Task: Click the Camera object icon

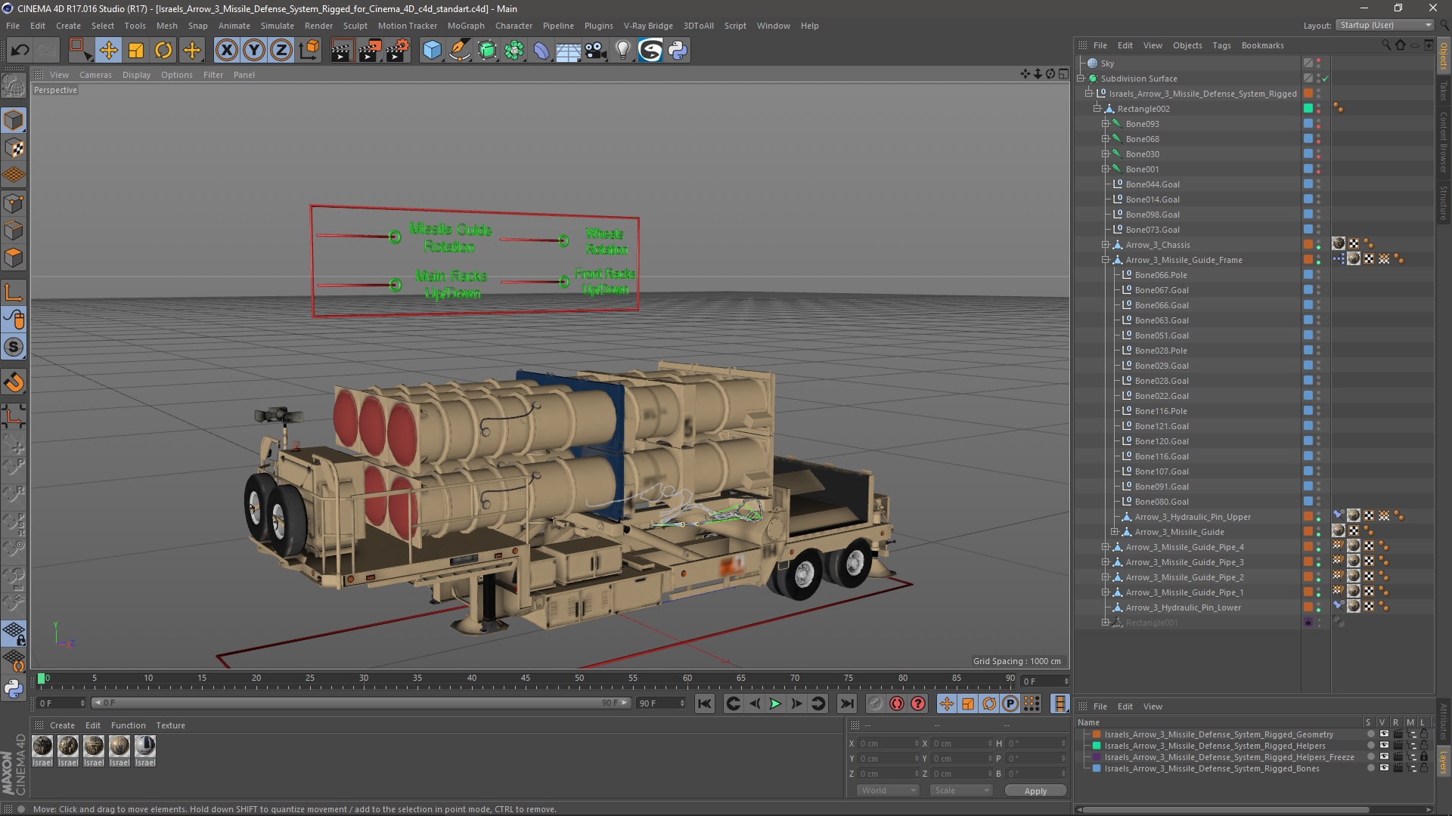Action: (x=596, y=51)
